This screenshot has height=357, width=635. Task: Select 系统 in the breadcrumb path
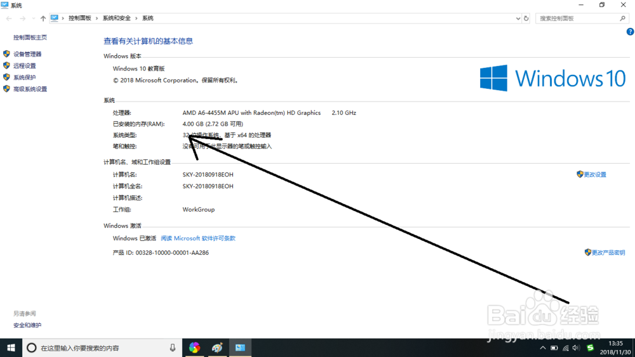pyautogui.click(x=148, y=18)
